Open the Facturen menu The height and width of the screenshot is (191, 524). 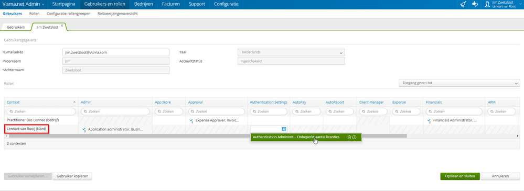171,4
